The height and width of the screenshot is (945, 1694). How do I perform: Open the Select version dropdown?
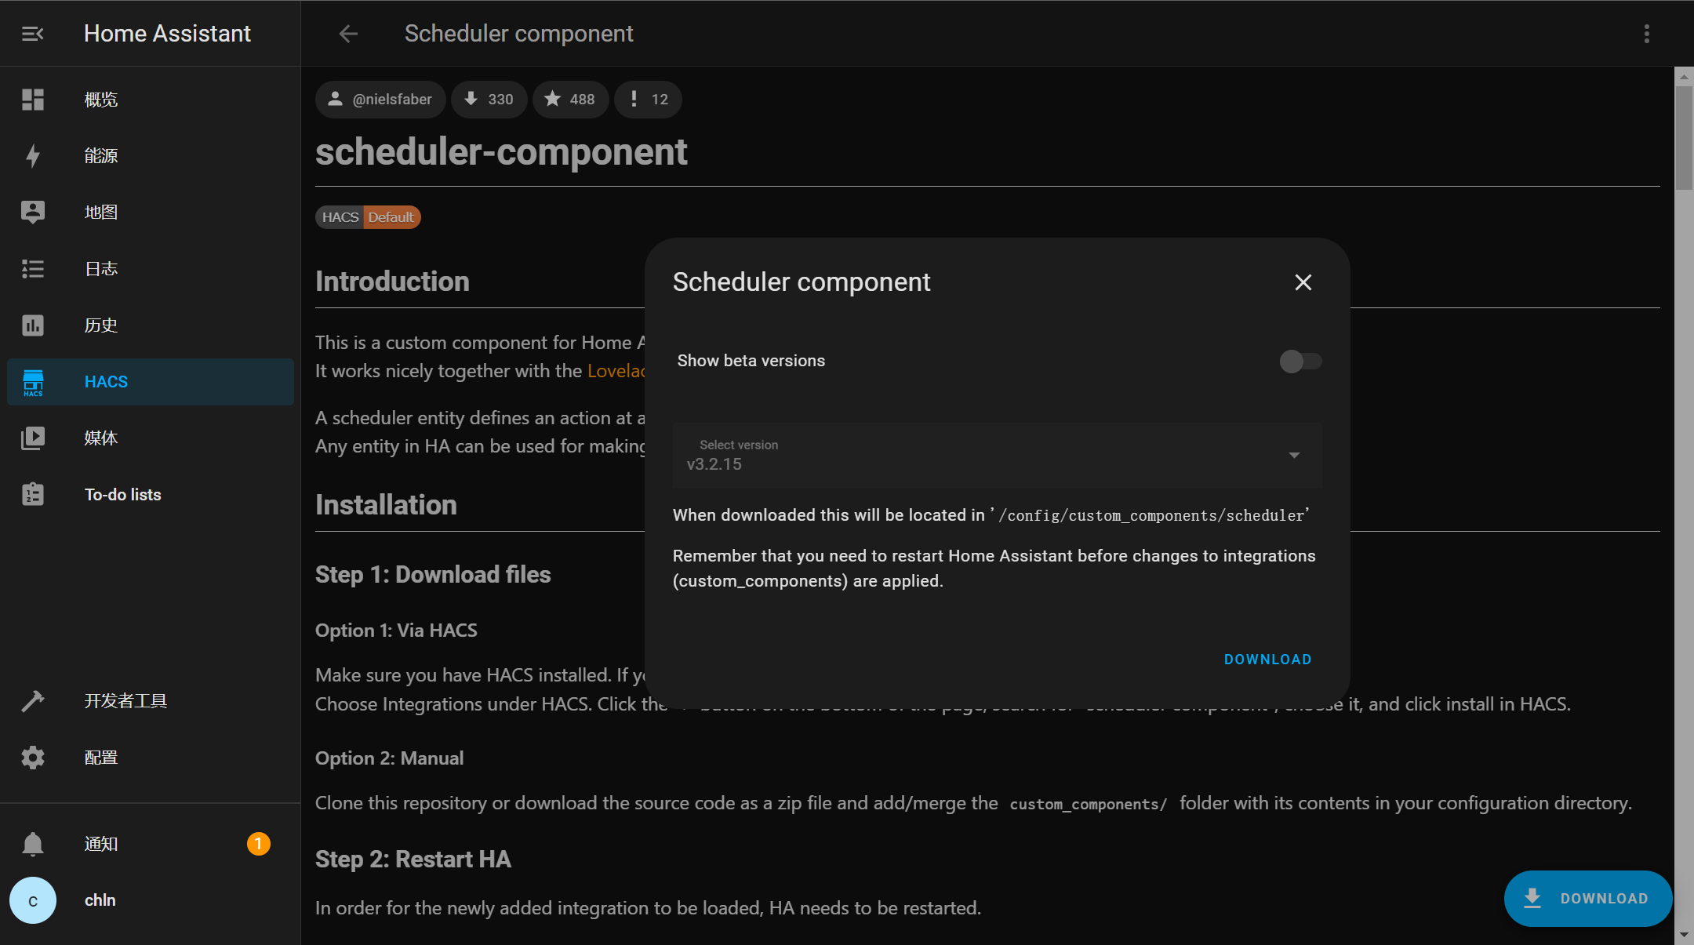click(997, 456)
